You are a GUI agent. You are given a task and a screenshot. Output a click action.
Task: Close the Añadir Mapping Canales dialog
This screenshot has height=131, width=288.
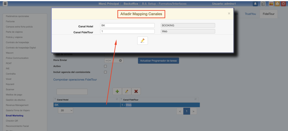[229, 13]
